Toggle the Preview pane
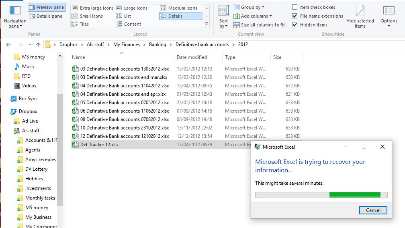 coord(47,7)
